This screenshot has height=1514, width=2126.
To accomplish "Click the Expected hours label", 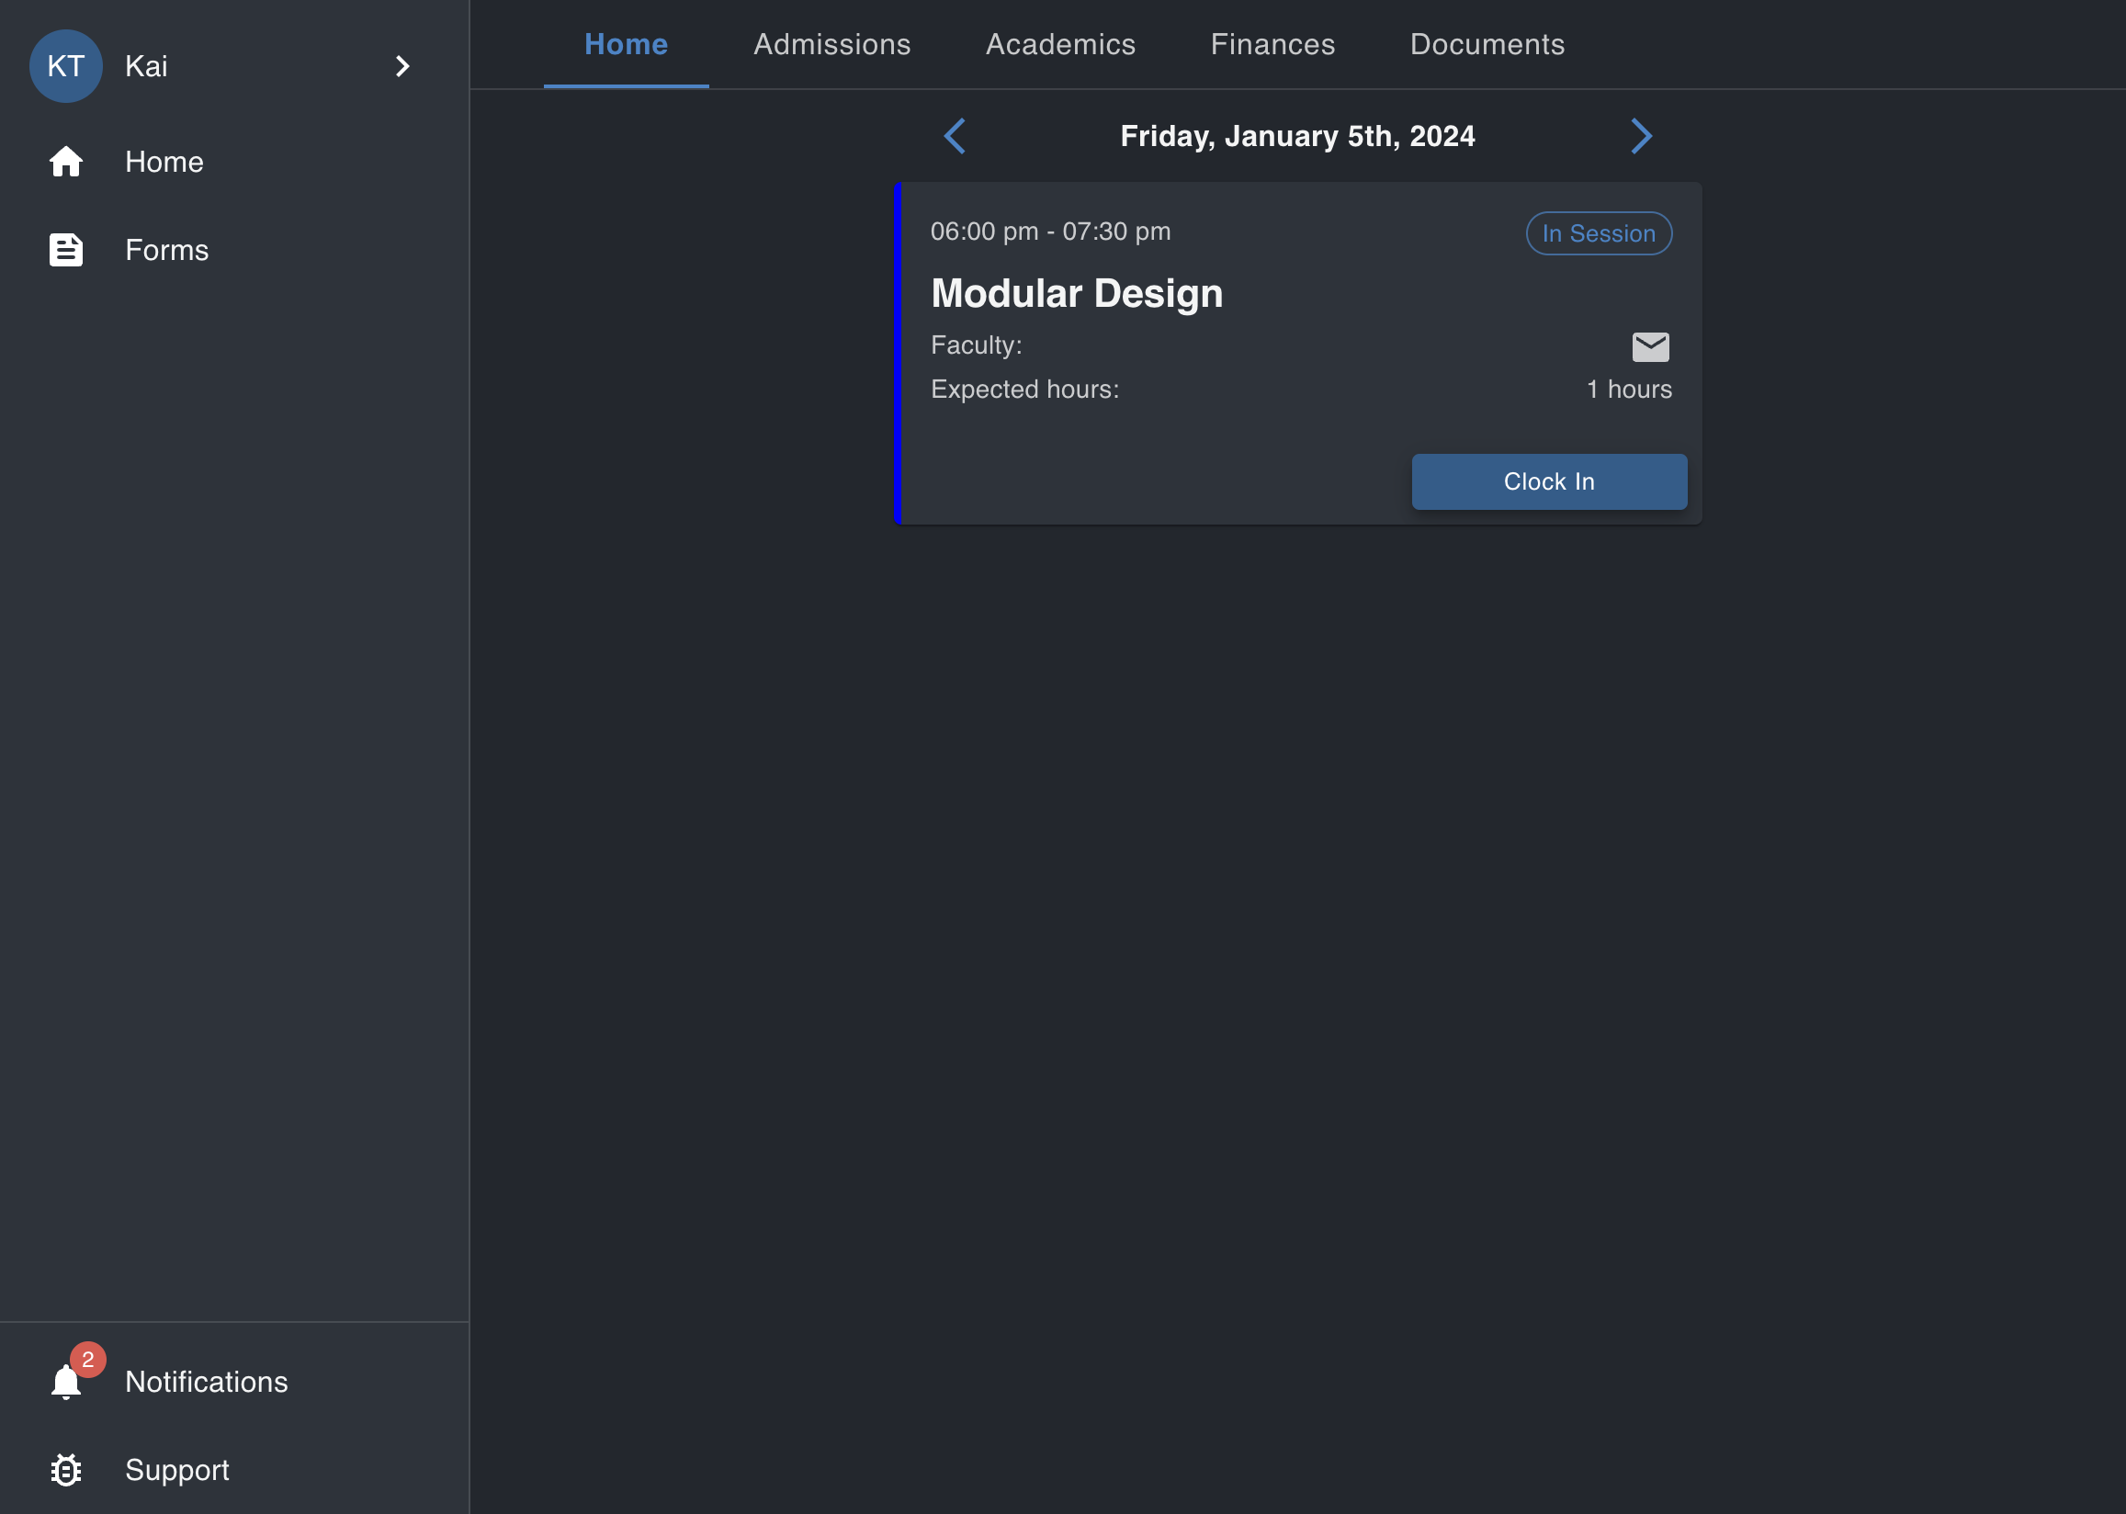I will 1024,389.
